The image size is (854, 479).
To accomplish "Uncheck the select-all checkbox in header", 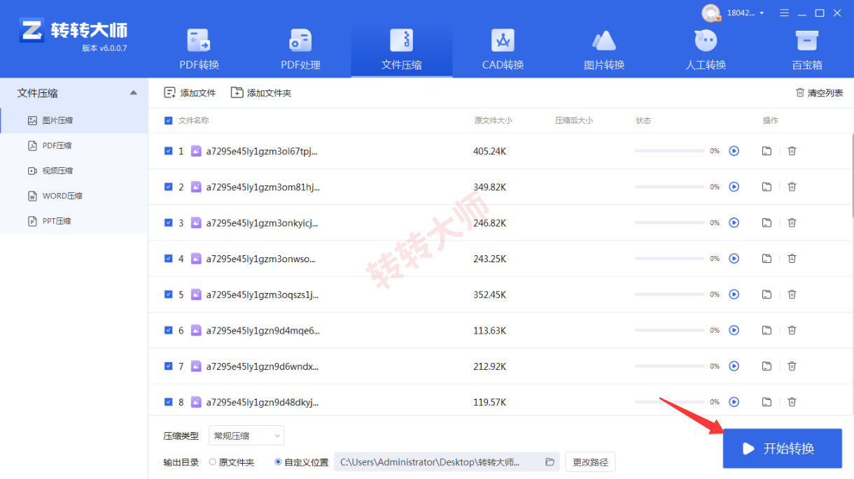I will 168,120.
